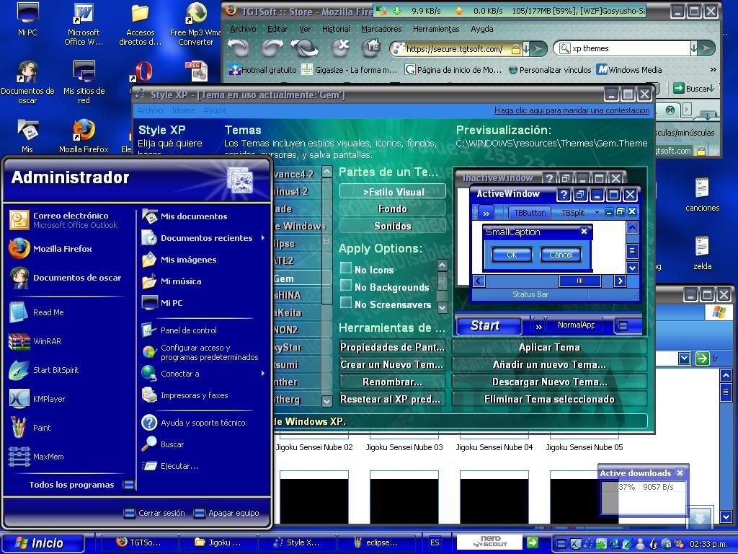Select the Mis sitios de red desktop icon
This screenshot has height=554, width=738.
(x=84, y=82)
